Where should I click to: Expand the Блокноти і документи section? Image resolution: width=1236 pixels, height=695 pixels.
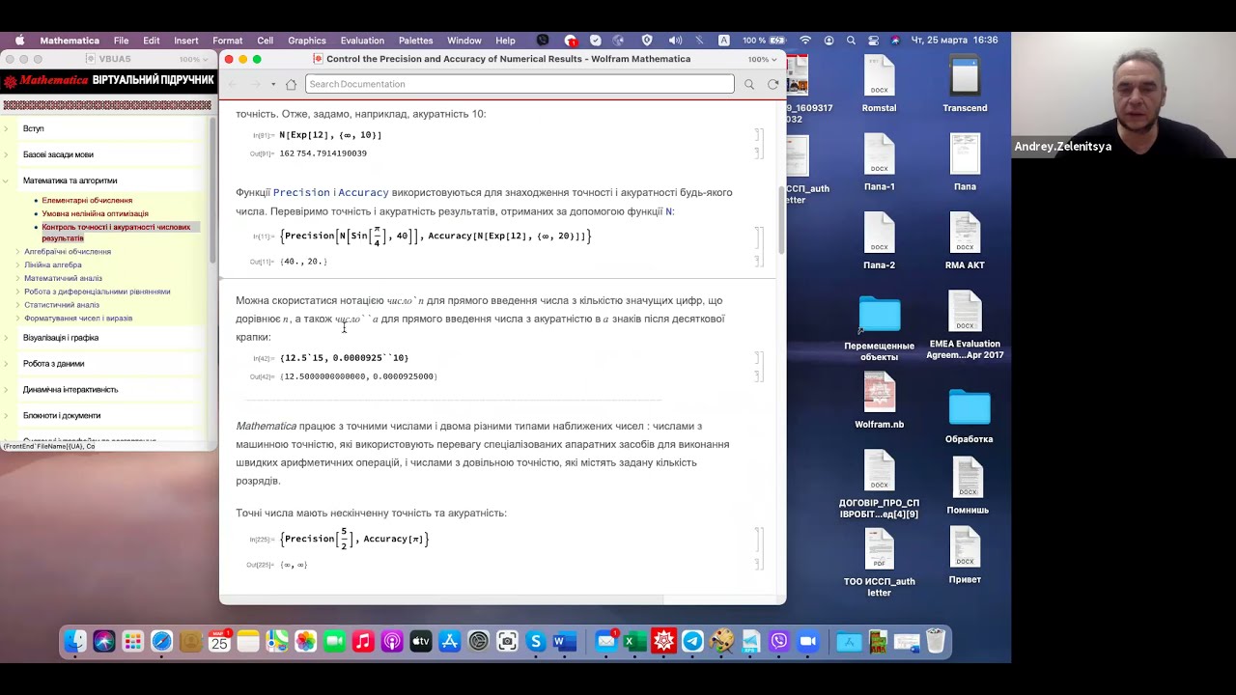6,416
